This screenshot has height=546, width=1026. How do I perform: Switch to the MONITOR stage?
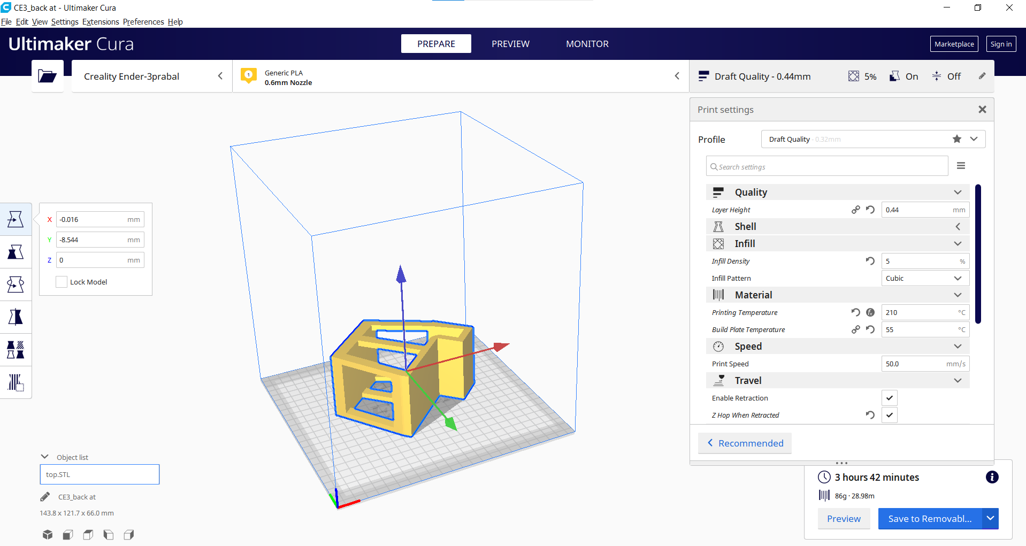587,44
